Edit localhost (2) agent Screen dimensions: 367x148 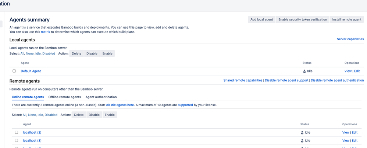point(354,132)
